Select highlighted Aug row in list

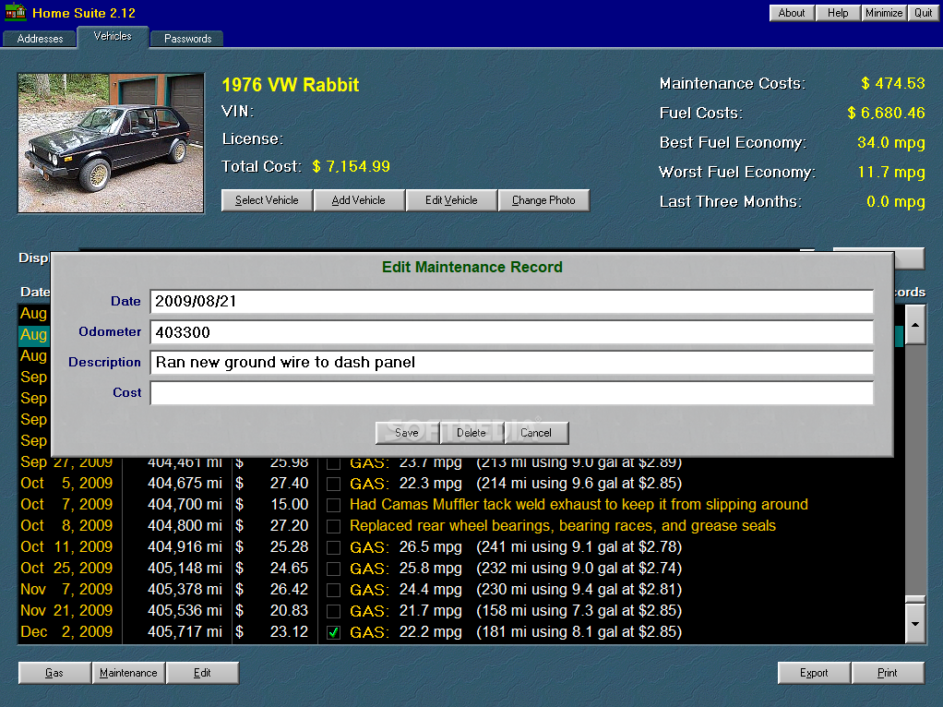click(33, 334)
